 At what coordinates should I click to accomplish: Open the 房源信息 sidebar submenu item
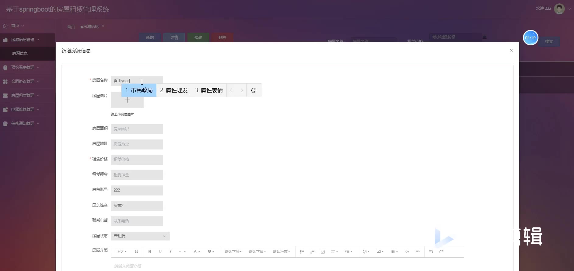27,54
